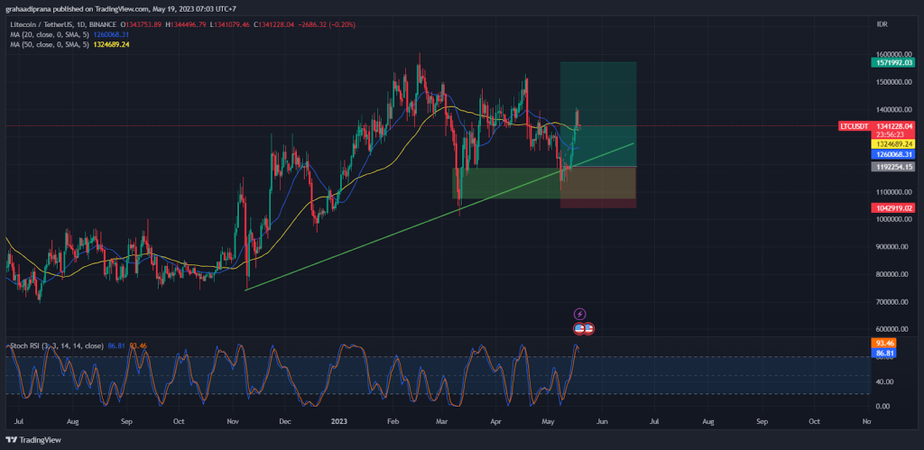
Task: Click the green 1571992.03 target price tag
Action: click(x=892, y=62)
